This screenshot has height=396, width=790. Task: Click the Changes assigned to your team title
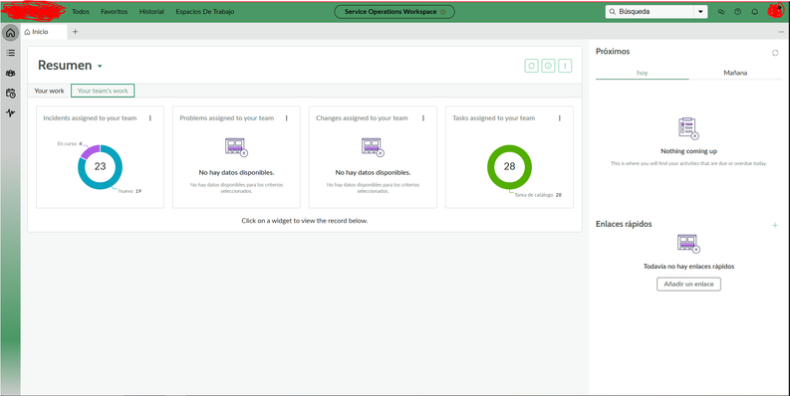click(362, 118)
